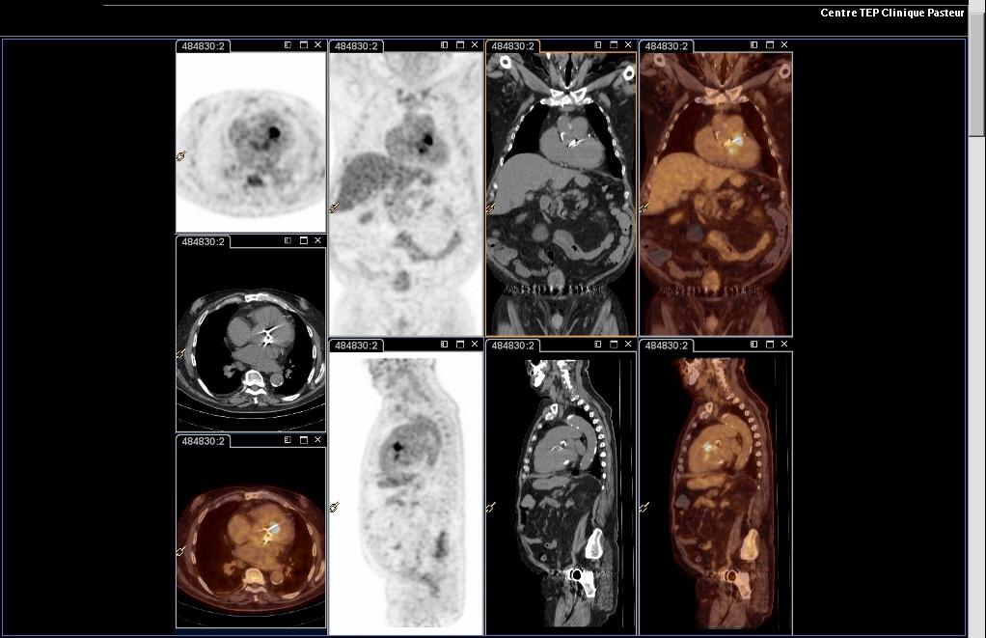Select the 484830:2 tab of the sagittal PET viewport
Viewport: 986px width, 638px height.
coord(356,346)
